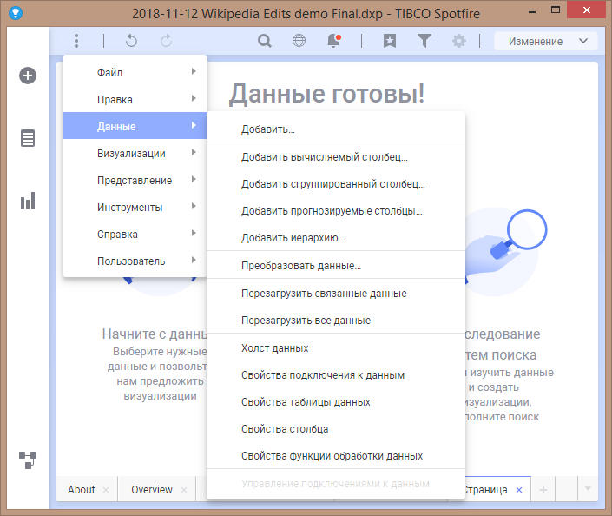Switch to the Страница tab
The image size is (612, 516).
click(486, 489)
